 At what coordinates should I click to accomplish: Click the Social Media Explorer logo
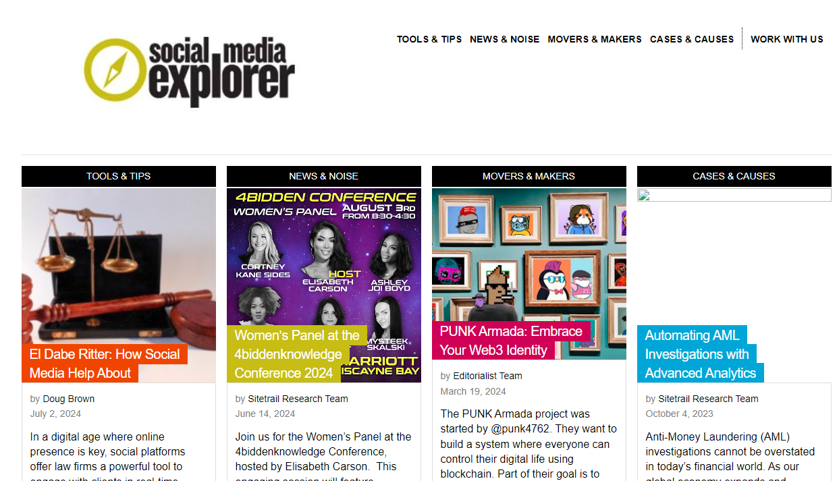(x=189, y=72)
